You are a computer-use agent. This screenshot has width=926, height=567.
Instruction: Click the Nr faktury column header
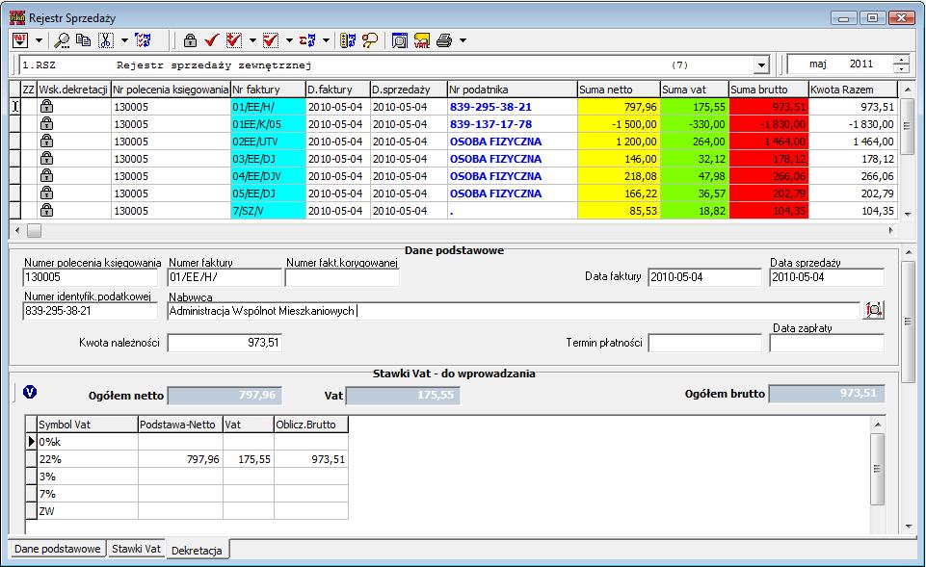(x=268, y=90)
